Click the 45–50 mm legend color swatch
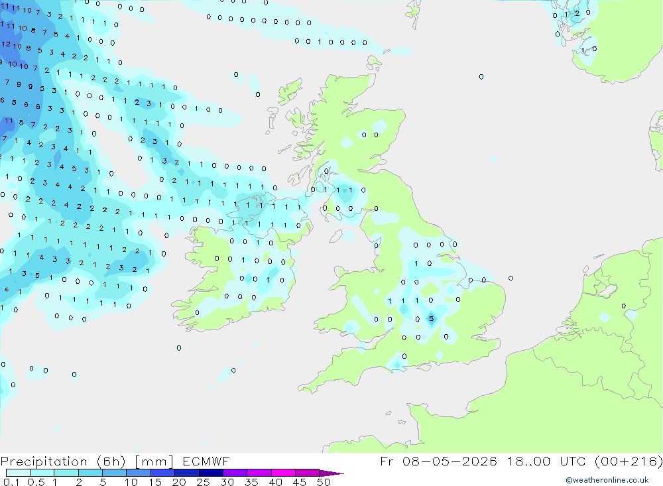663x486 pixels. tap(307, 473)
